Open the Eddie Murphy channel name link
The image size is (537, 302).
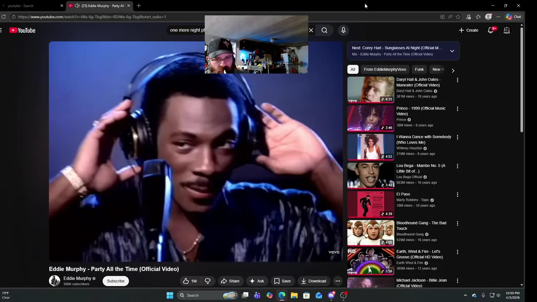[x=77, y=279]
